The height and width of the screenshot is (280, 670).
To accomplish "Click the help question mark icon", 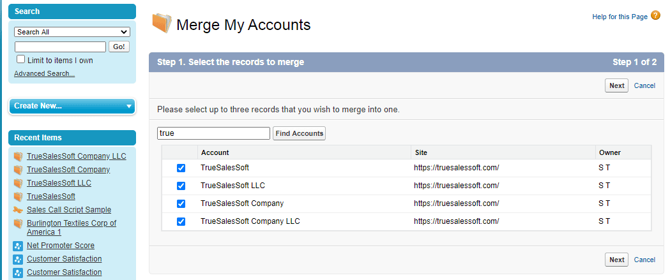I will coord(655,16).
